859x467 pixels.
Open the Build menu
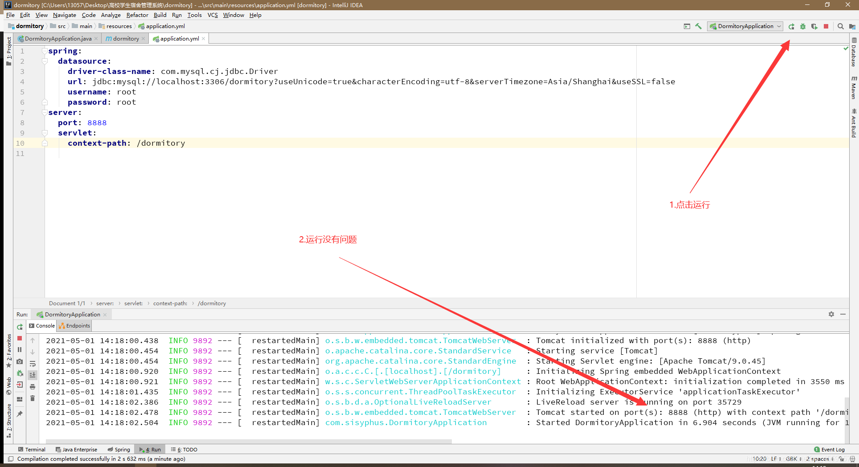160,15
